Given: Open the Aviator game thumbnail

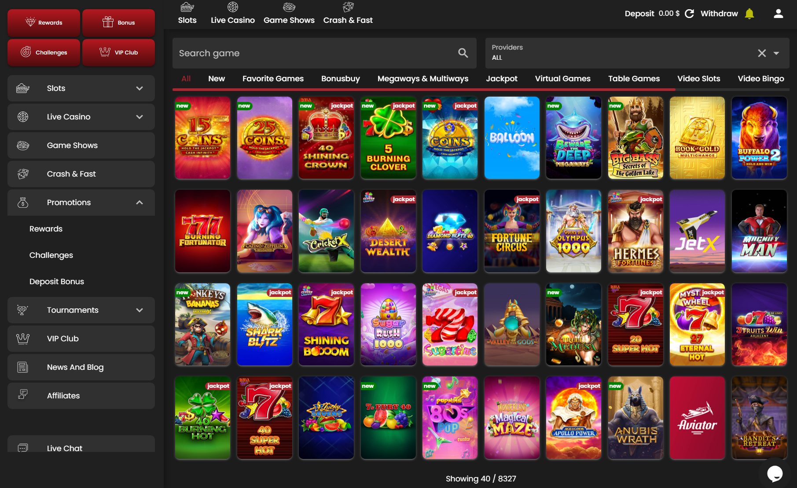Looking at the screenshot, I should tap(697, 418).
